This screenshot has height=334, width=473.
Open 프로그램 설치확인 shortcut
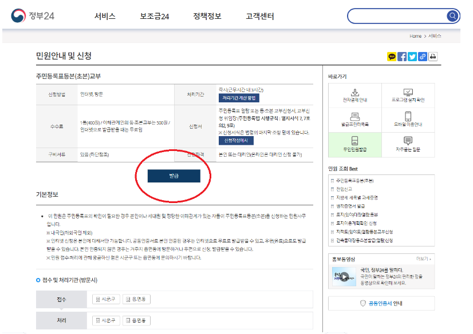(x=408, y=96)
